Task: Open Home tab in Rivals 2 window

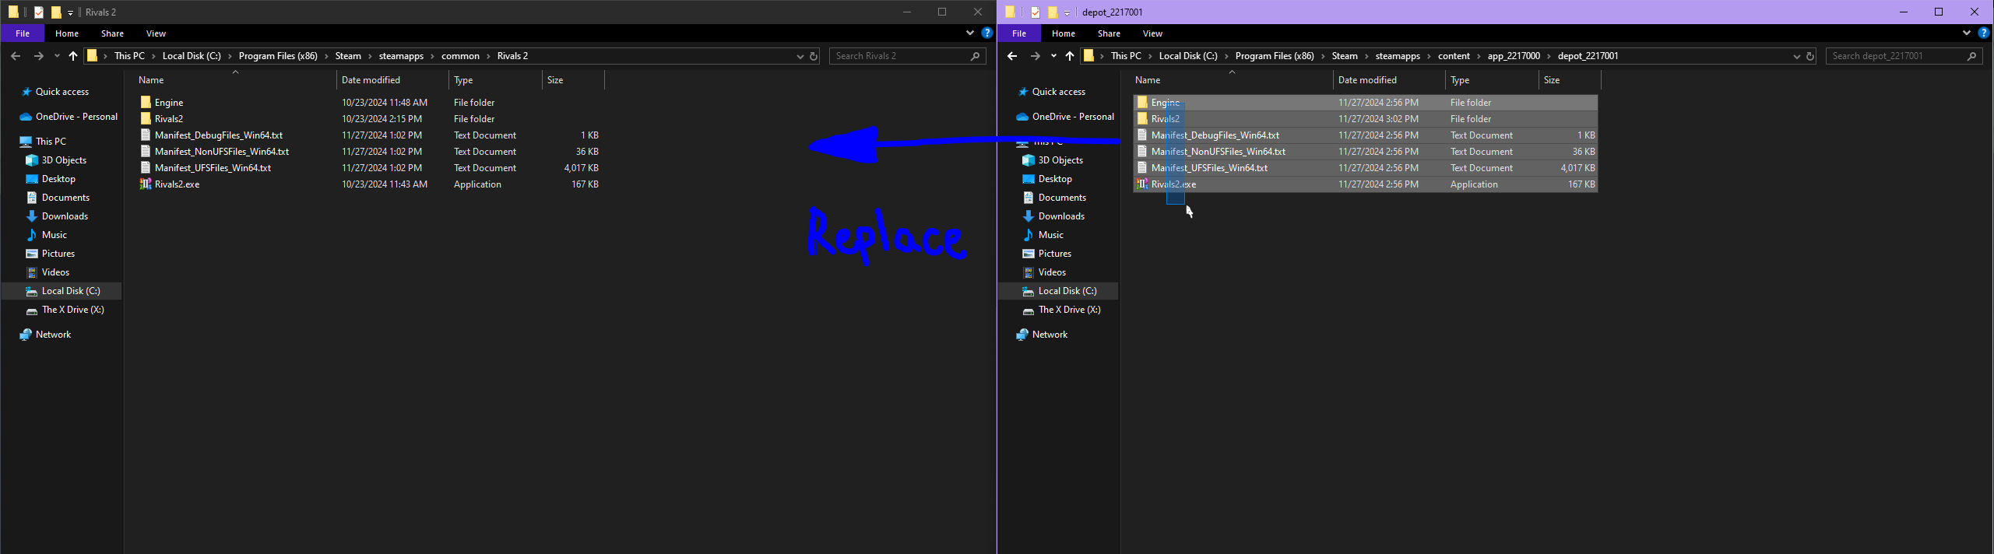Action: click(x=67, y=33)
